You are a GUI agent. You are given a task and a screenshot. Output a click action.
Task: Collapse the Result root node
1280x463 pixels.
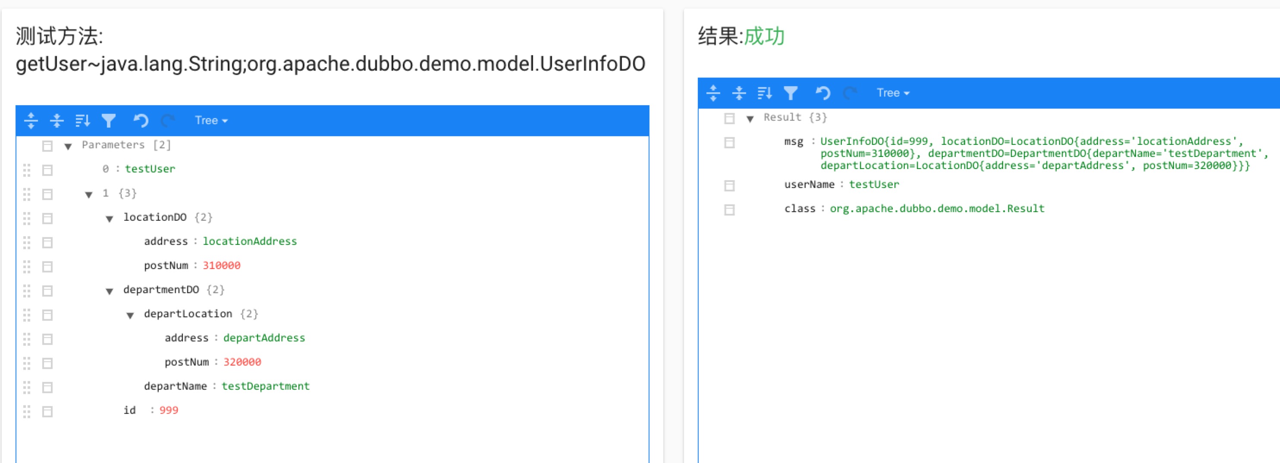[750, 119]
